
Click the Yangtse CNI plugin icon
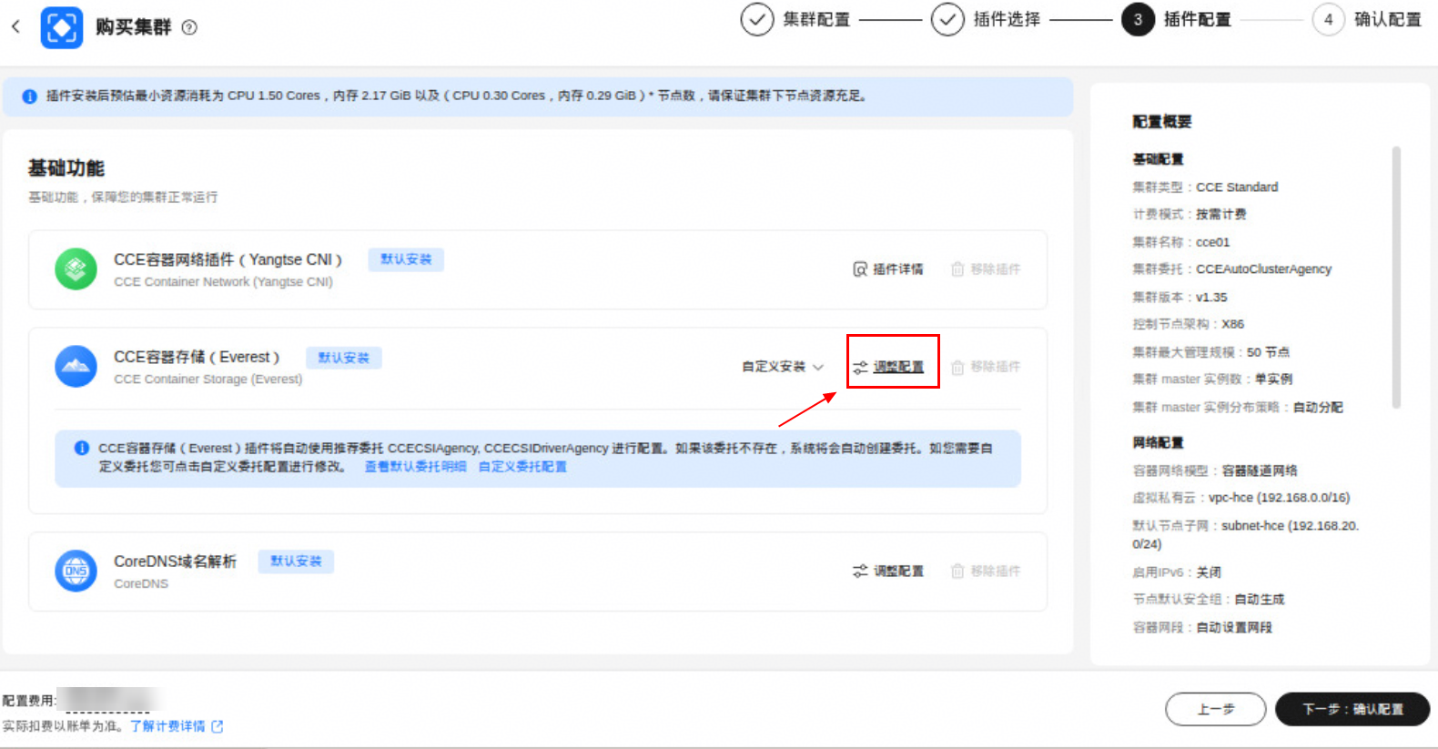click(x=76, y=269)
